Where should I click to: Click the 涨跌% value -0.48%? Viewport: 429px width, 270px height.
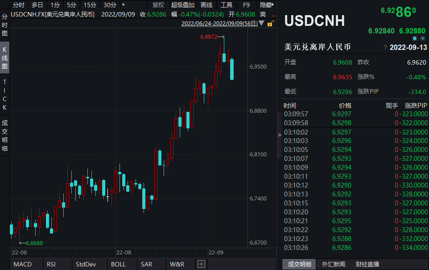coord(416,77)
